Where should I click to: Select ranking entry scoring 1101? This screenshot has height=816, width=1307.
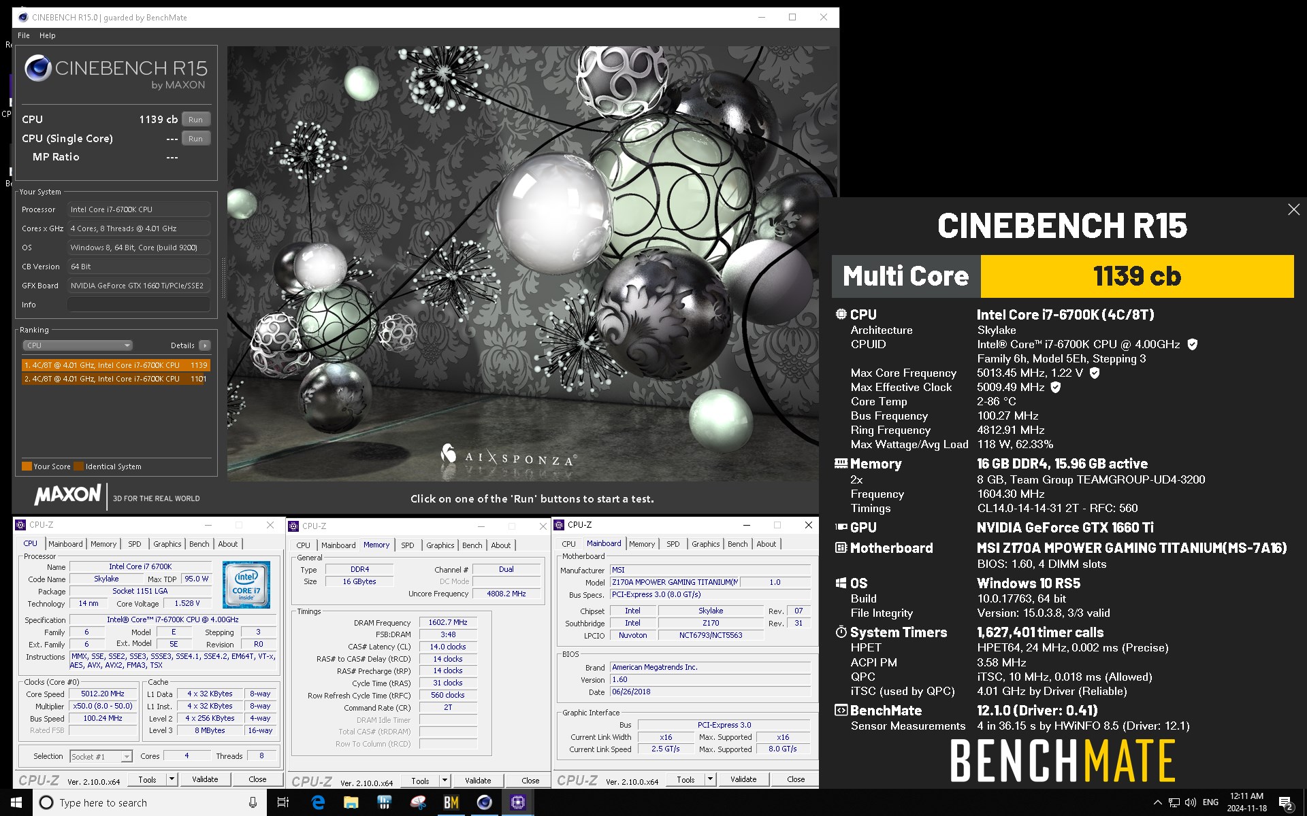point(116,379)
